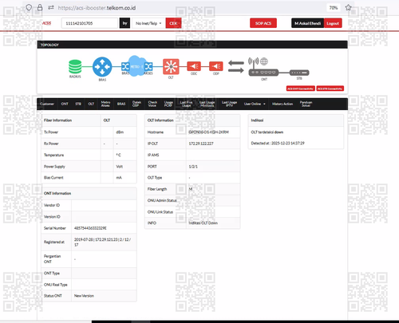The height and width of the screenshot is (323, 399).
Task: Open the No Inet/Telp dropdown
Action: tap(148, 23)
